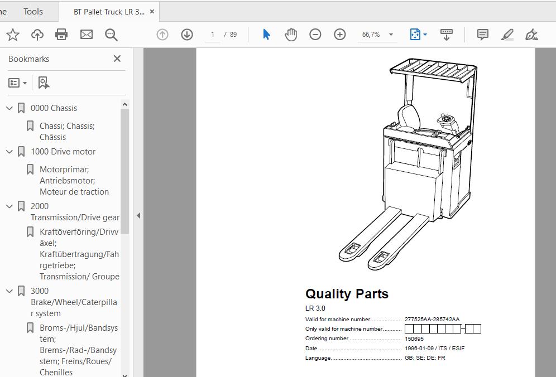Collapse 2000 Transmission/Drive gear bookmark
This screenshot has height=377, width=556.
[9, 206]
